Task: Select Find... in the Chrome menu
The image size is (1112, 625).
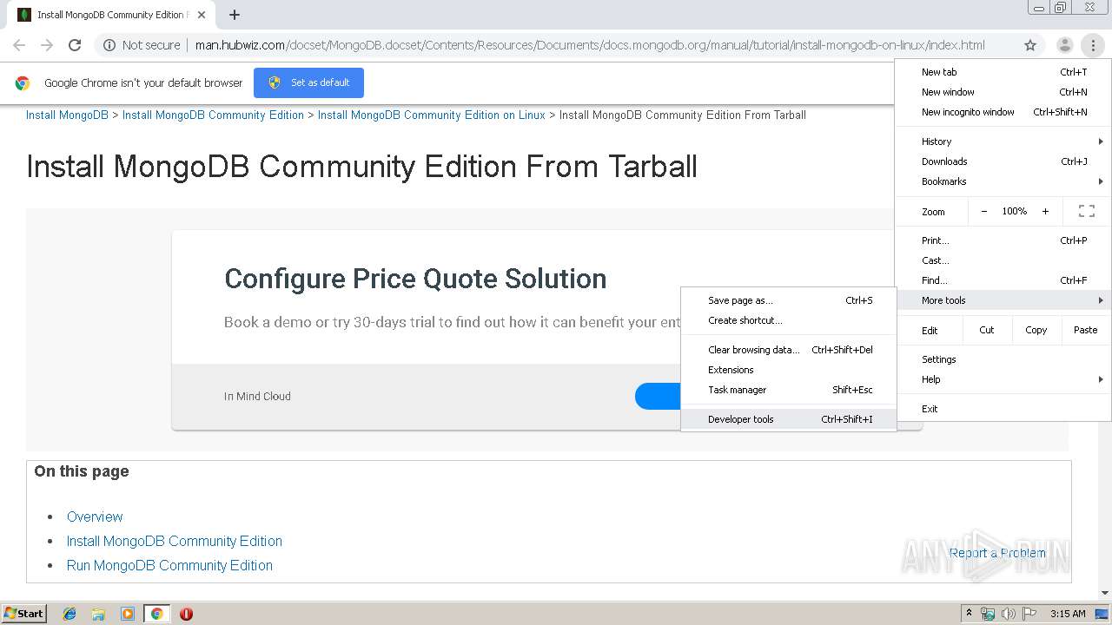Action: click(x=1003, y=280)
